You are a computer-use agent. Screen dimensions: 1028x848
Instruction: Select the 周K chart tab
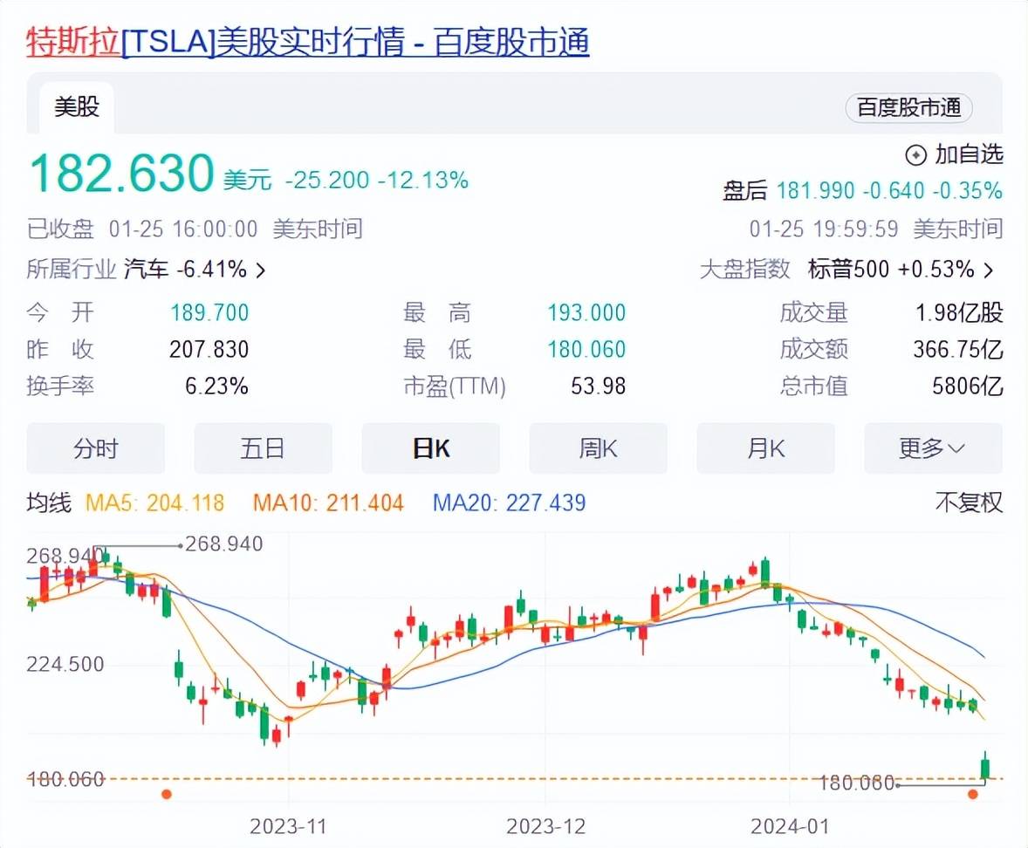(598, 449)
